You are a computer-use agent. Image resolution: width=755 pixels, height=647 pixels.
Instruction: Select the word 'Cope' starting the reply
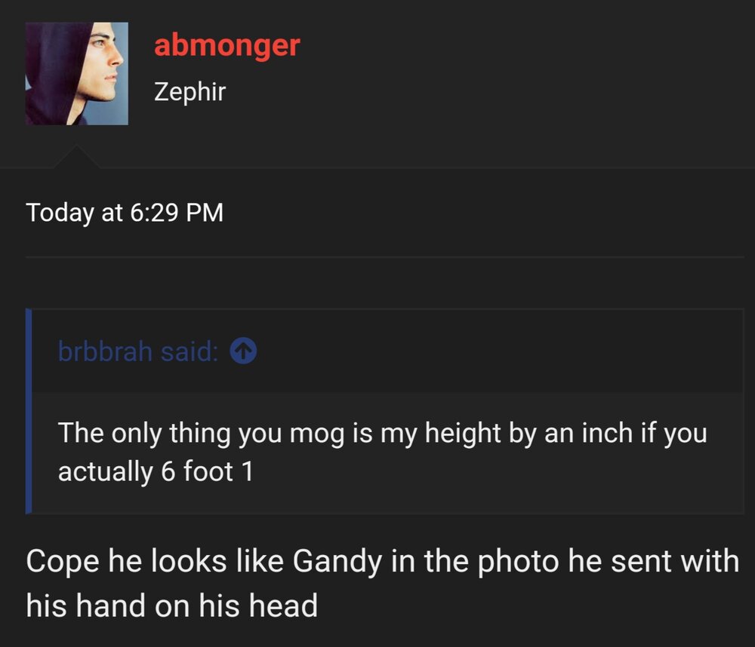pyautogui.click(x=63, y=562)
